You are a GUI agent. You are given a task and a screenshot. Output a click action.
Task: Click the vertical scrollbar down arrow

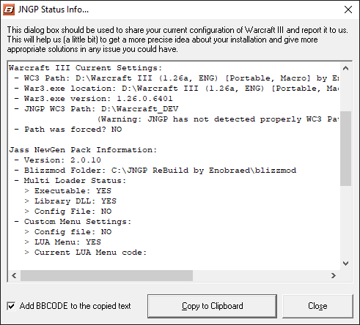(345, 264)
